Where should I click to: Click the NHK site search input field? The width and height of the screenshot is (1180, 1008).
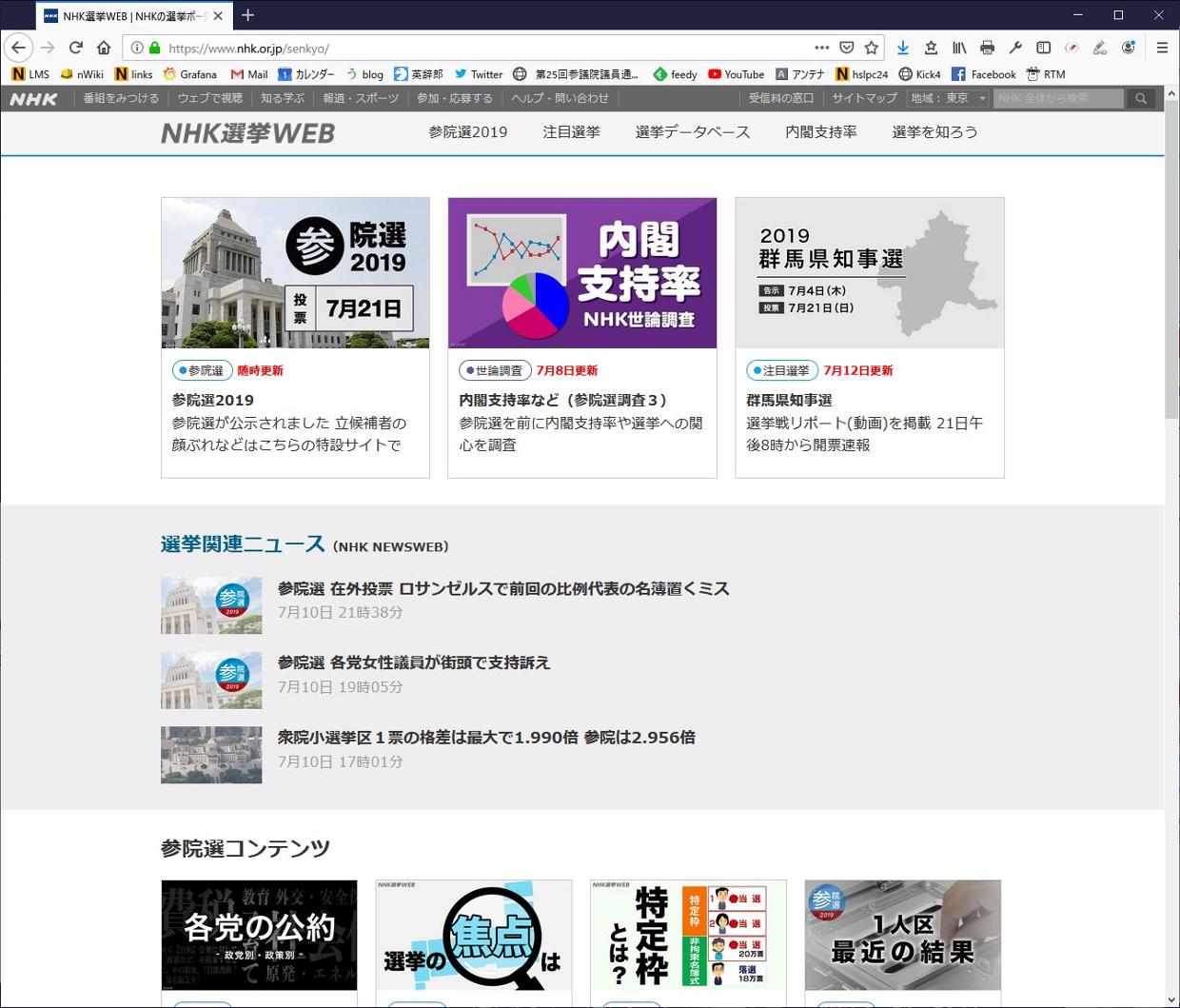[x=1058, y=98]
